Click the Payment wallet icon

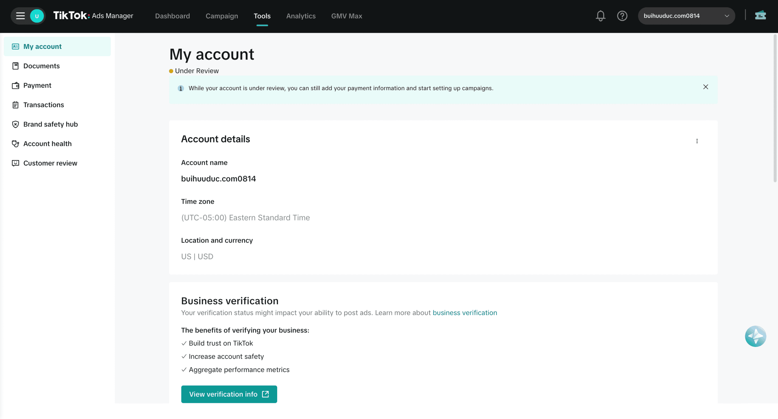click(15, 85)
